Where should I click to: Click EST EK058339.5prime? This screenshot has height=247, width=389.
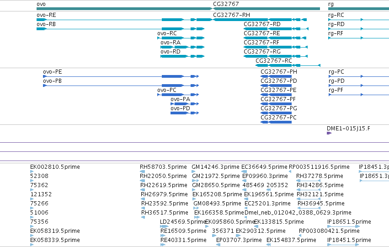pos(55,240)
